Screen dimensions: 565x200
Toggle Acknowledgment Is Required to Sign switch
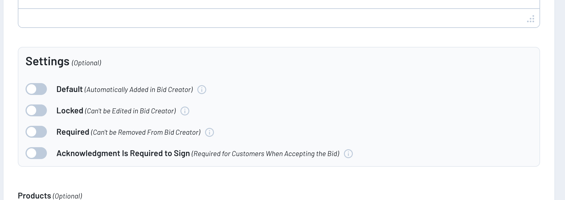click(x=36, y=153)
